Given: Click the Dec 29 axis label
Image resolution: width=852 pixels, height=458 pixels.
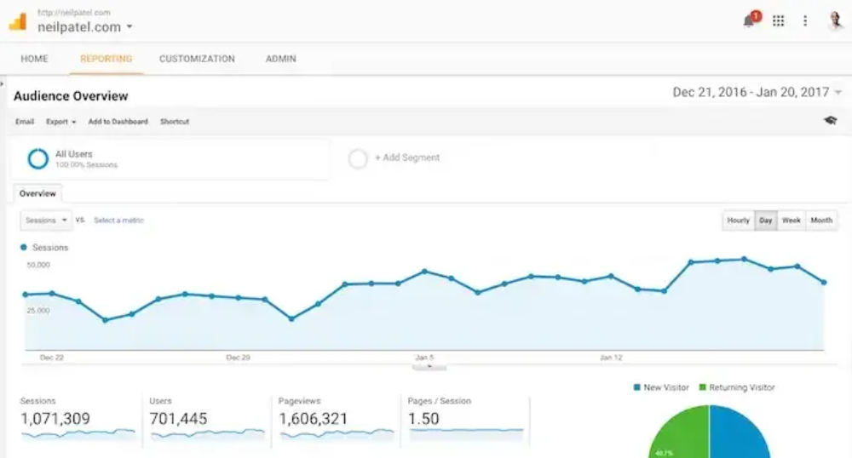Looking at the screenshot, I should (238, 358).
